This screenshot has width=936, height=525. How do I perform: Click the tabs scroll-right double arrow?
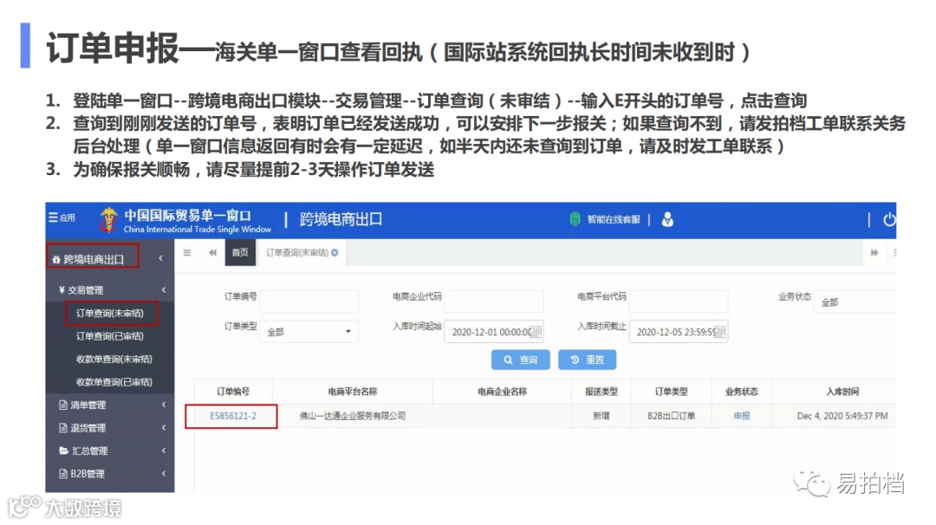pyautogui.click(x=874, y=253)
